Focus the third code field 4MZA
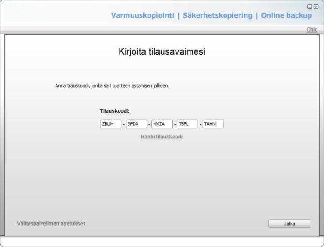 click(x=162, y=124)
